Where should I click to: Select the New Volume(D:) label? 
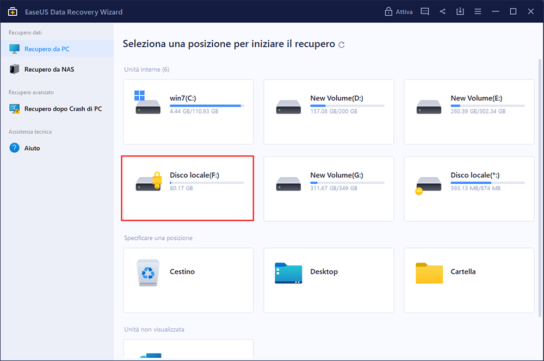tap(337, 98)
